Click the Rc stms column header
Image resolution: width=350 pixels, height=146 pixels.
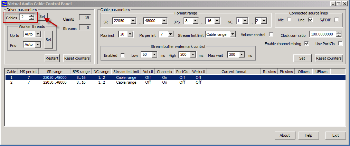[x=269, y=71]
